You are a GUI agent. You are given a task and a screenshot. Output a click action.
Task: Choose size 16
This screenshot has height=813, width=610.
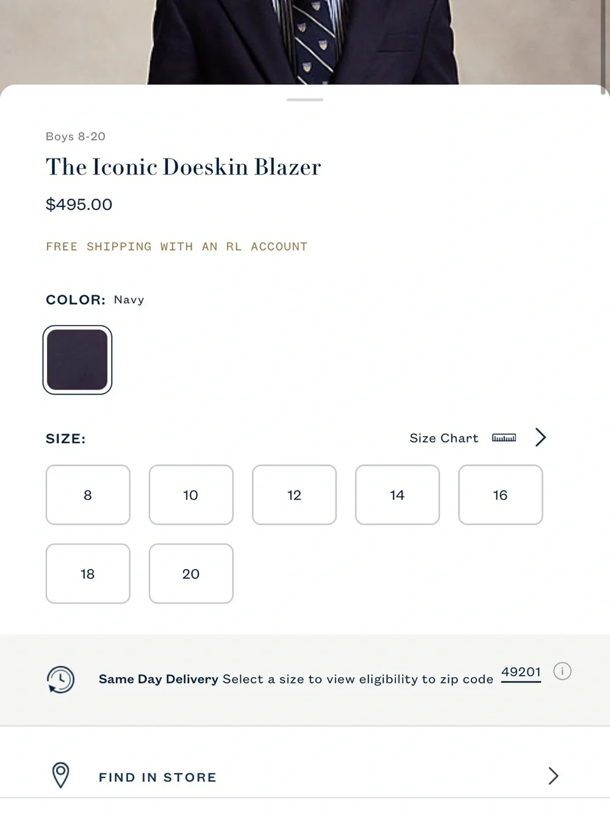coord(500,495)
